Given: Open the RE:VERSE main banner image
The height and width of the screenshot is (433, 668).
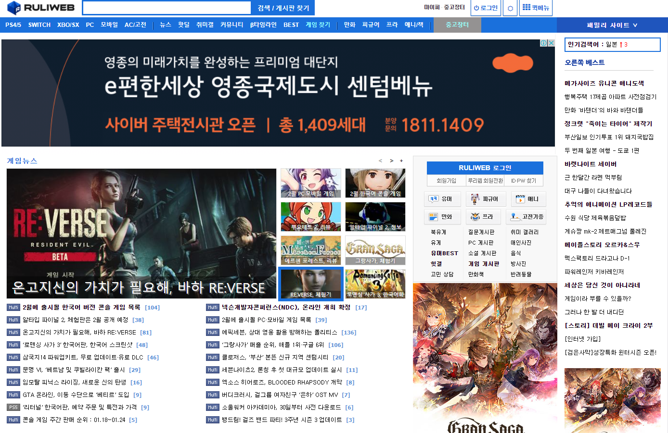Looking at the screenshot, I should [x=141, y=234].
